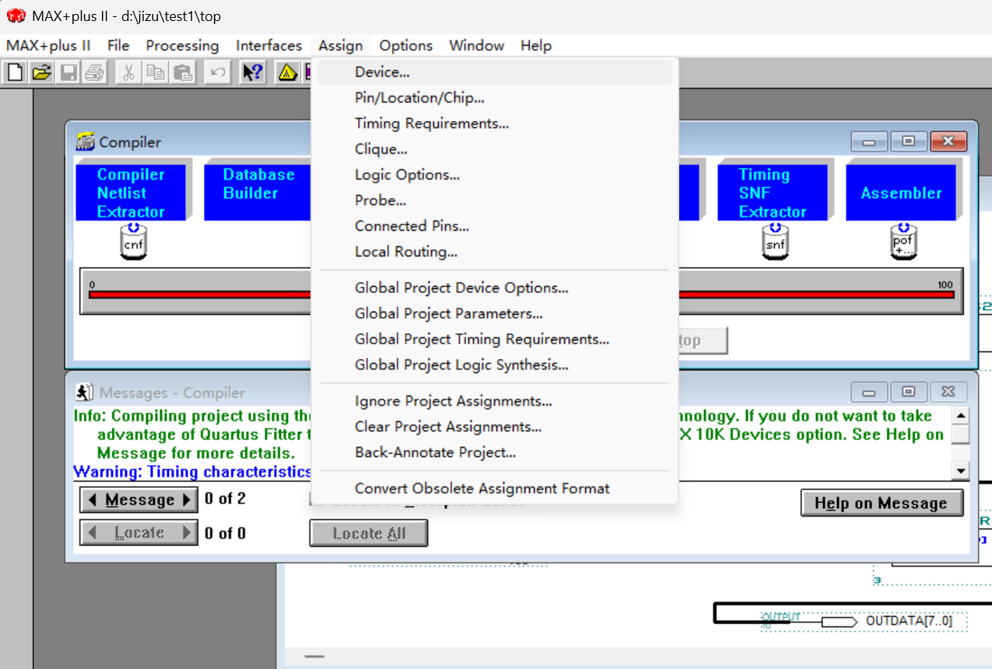Select Clear Project Assignments...

[x=495, y=427]
